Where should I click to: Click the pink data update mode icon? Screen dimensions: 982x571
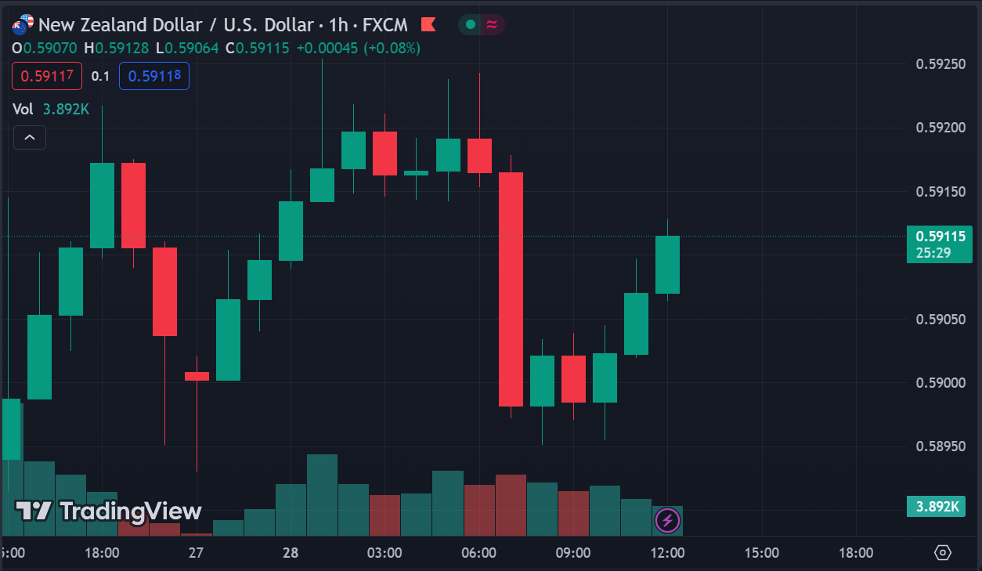(x=492, y=24)
